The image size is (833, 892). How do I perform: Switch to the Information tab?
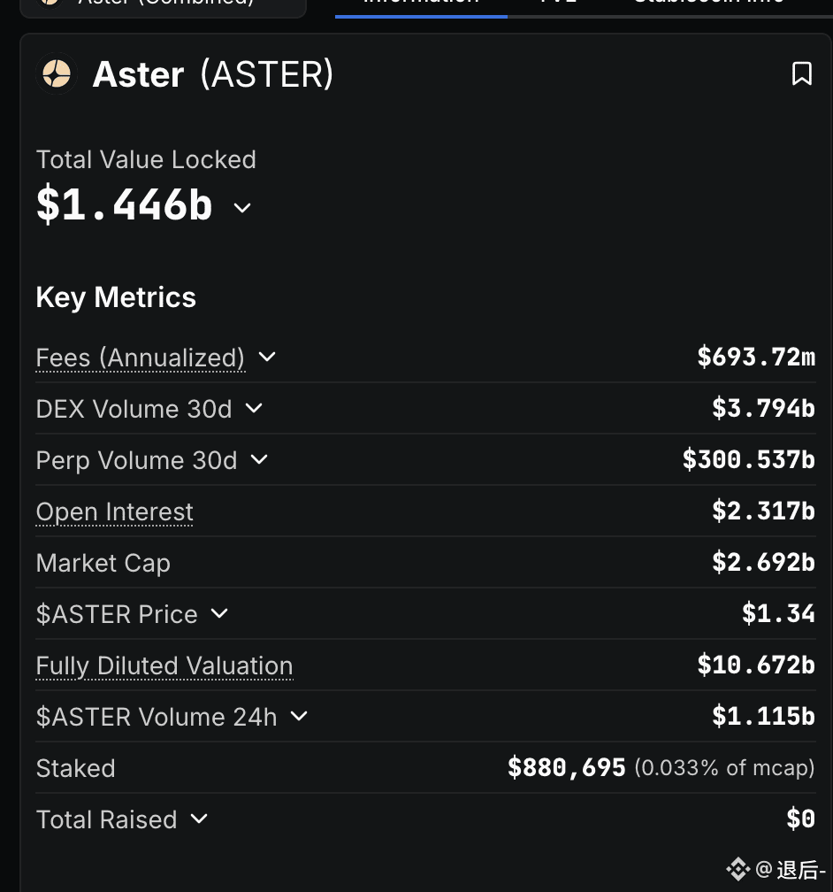tap(421, 3)
